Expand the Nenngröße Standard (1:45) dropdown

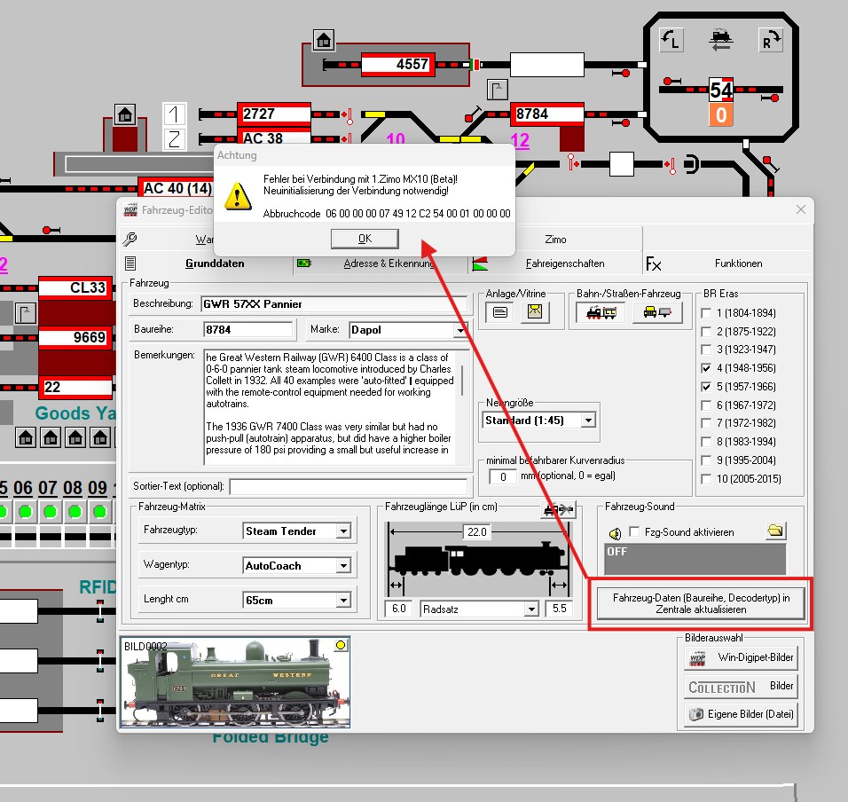tap(587, 420)
